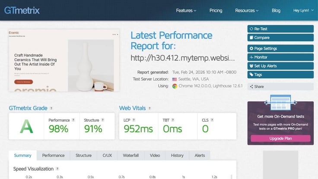Click the Compare pages icon
Screen dimensions: 318x179
tap(251, 38)
